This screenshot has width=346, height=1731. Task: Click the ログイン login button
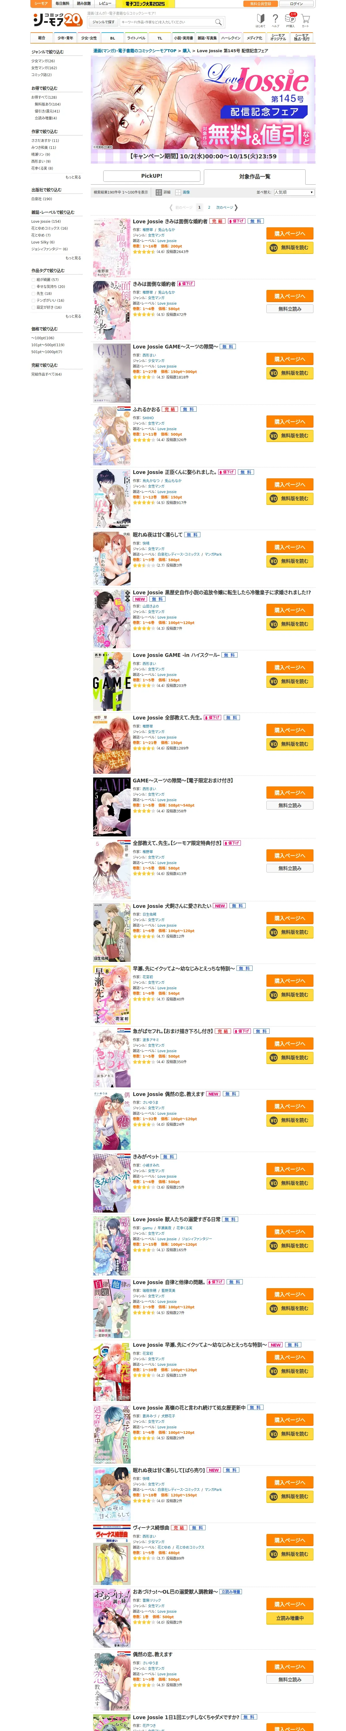point(297,3)
